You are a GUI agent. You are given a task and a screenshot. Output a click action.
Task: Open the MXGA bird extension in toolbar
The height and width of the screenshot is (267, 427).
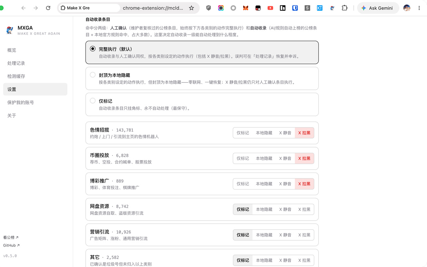(x=332, y=8)
